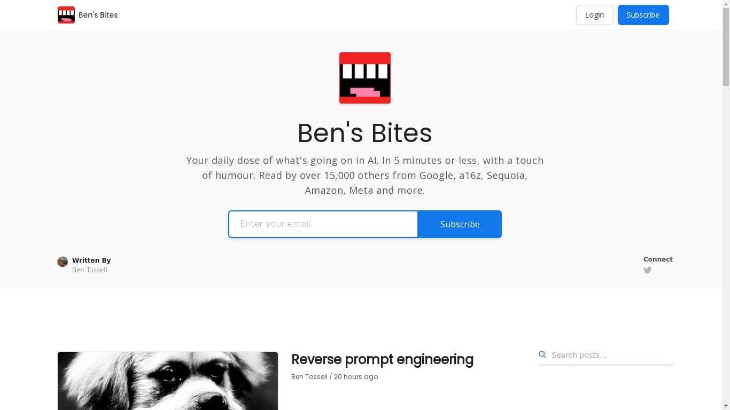Open Ben Tossell under Written By
This screenshot has height=410, width=730.
90,270
